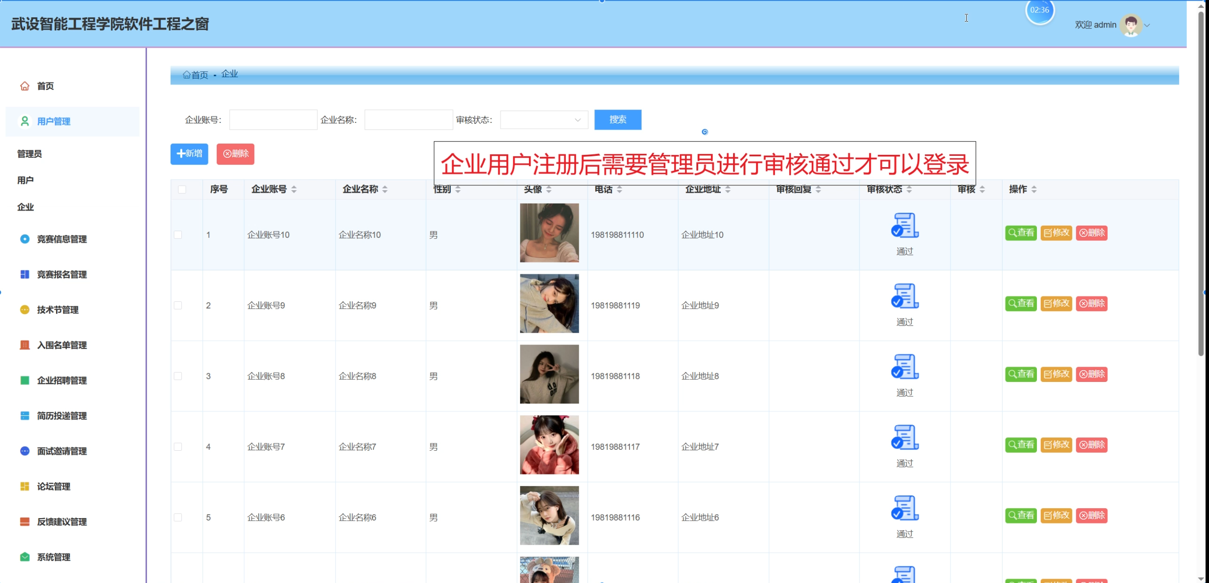This screenshot has width=1209, height=583.
Task: Click the 审核回复 column sort arrows
Action: (819, 190)
